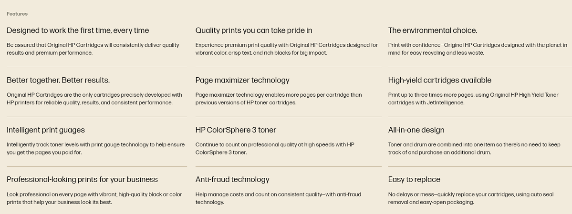
Task: Select 'Professional-looking prints for your business' heading
Action: (82, 180)
